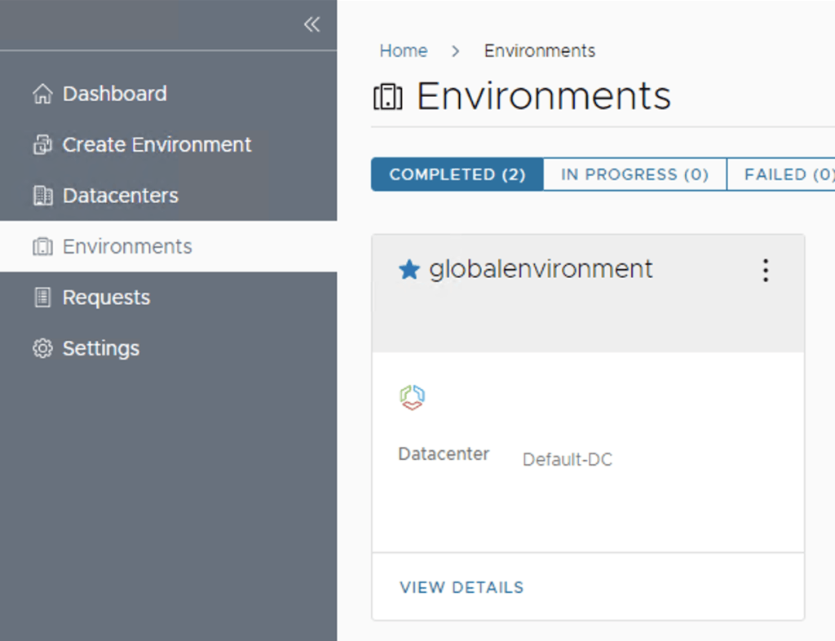Go to Home via the breadcrumb

(x=403, y=51)
